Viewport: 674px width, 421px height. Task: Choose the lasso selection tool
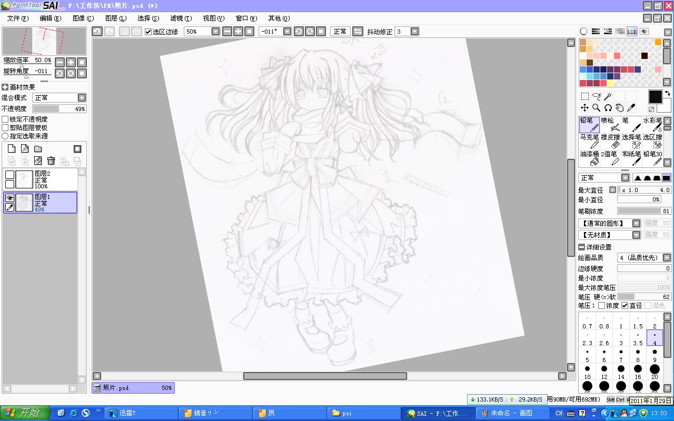pyautogui.click(x=596, y=96)
